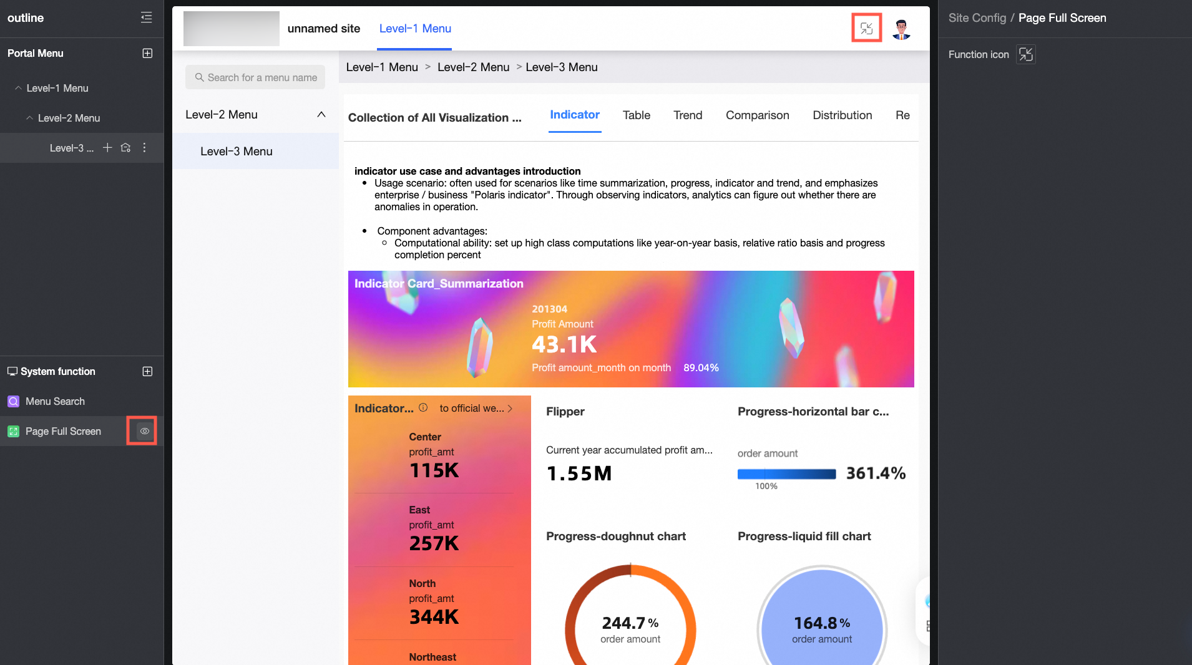Click the site logo placeholder
Viewport: 1192px width, 665px height.
232,29
